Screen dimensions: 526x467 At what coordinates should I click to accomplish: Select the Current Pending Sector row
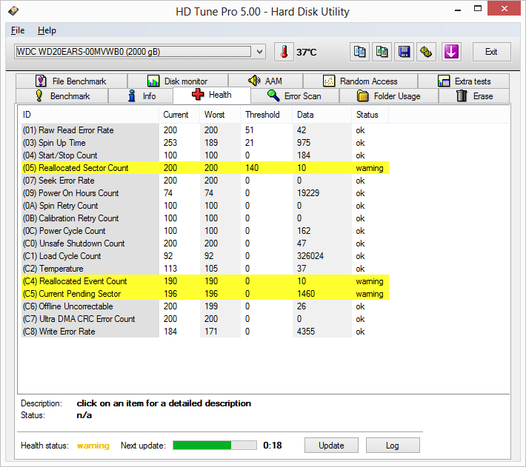[x=205, y=294]
